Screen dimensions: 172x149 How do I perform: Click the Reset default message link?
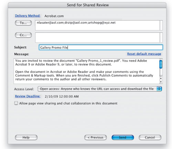(x=144, y=54)
